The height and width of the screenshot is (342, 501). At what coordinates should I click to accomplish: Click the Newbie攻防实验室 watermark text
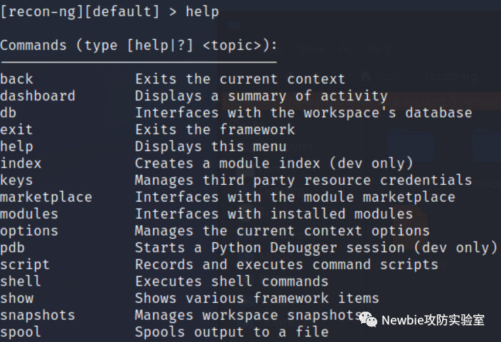[x=433, y=320]
